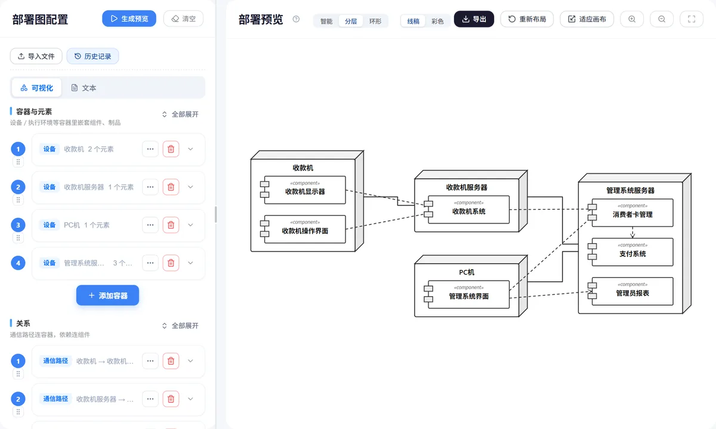The width and height of the screenshot is (716, 429).
Task: Expand the PC机 row chevron
Action: point(190,225)
